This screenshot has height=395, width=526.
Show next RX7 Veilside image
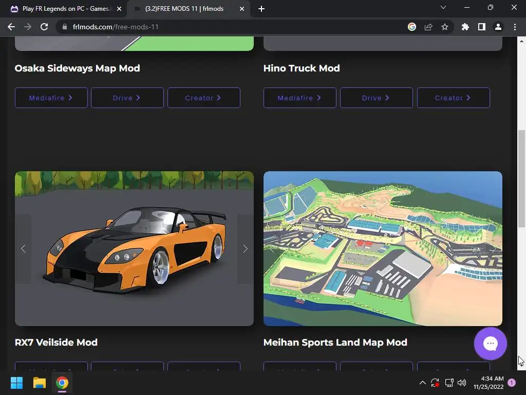pos(245,249)
